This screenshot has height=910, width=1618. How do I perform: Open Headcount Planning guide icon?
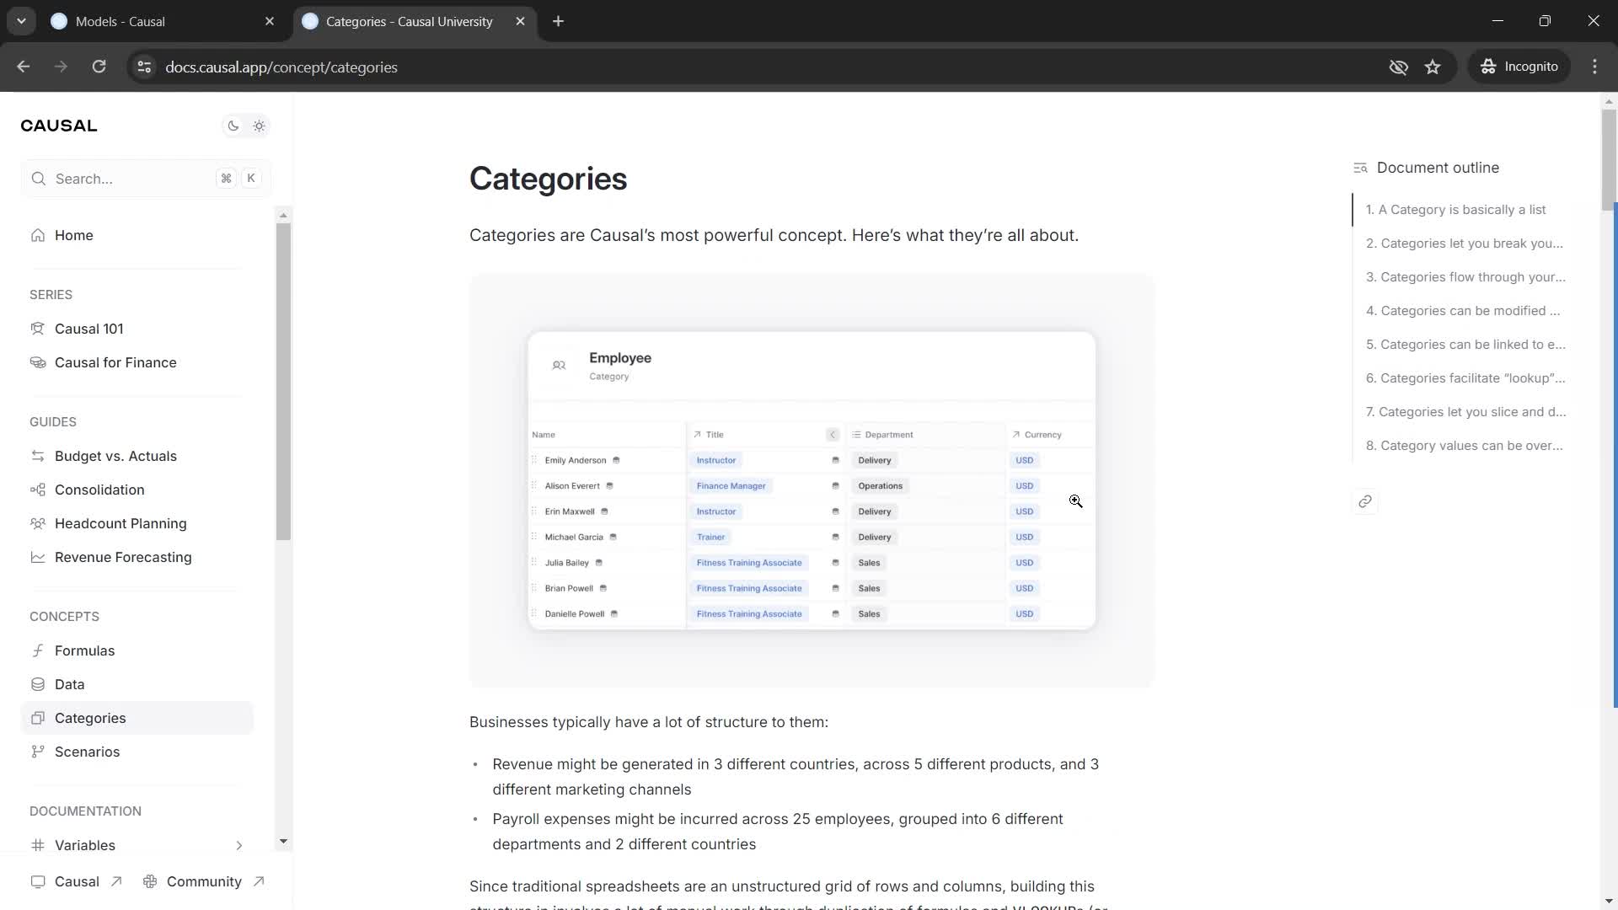(x=38, y=524)
